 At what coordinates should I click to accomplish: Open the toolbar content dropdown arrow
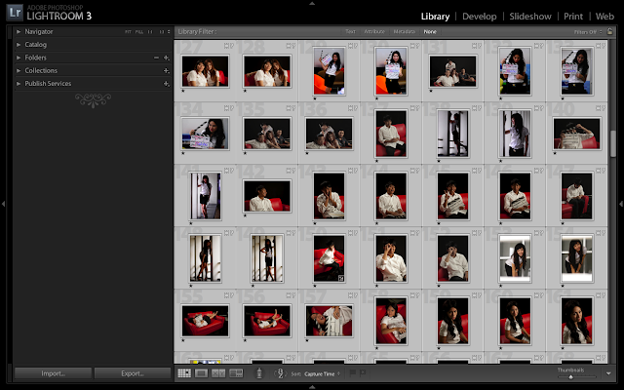pos(608,373)
